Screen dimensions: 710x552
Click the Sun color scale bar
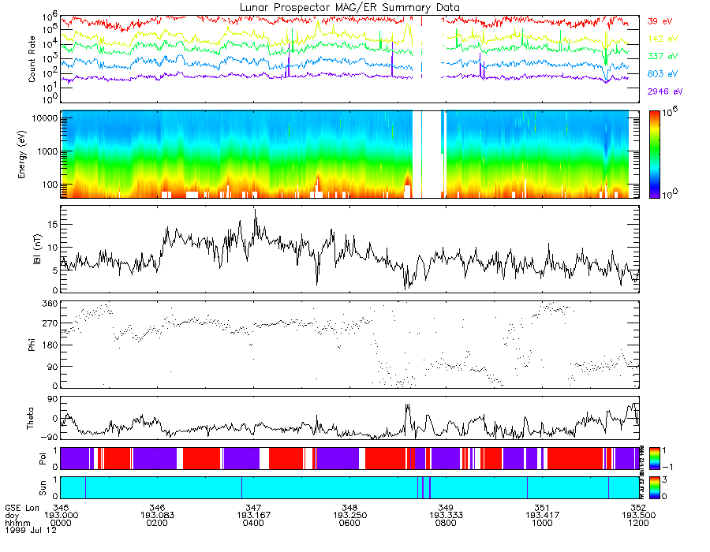(654, 487)
